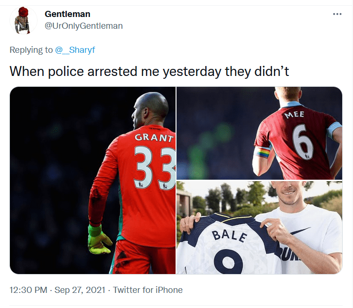The height and width of the screenshot is (308, 353).
Task: Visit the @UrOnlyGentleman handle
Action: 83,26
